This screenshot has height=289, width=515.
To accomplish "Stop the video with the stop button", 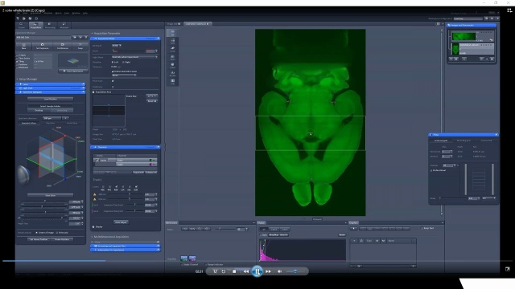I will click(x=234, y=271).
